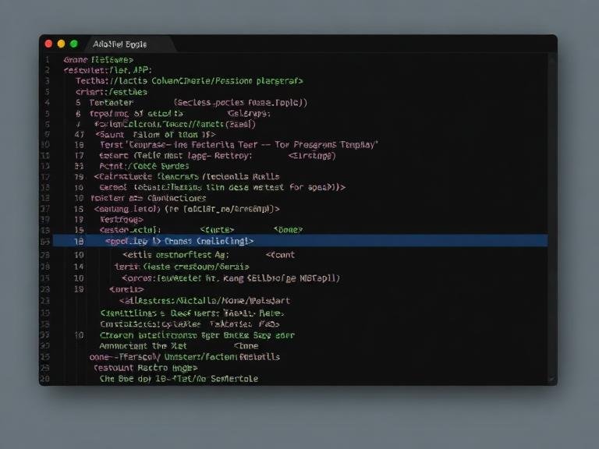Click the line containing "Nictalla/Mone/Watsdart"

point(204,300)
